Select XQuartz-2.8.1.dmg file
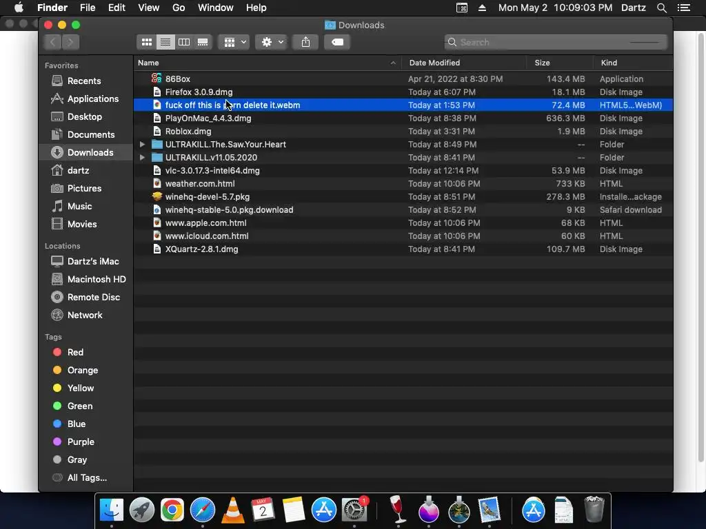This screenshot has height=529, width=706. point(403,249)
